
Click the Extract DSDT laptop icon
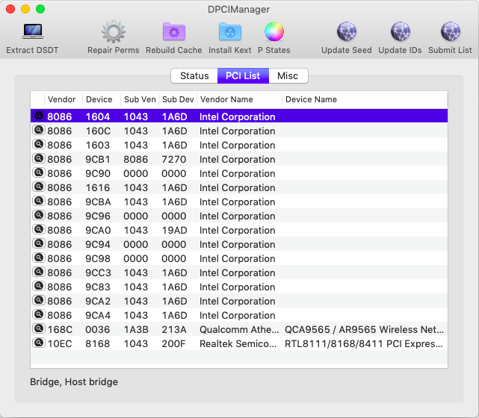(x=33, y=31)
